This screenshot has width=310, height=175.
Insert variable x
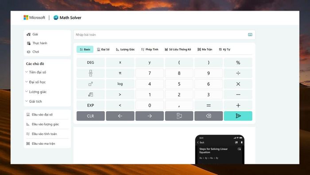120,63
